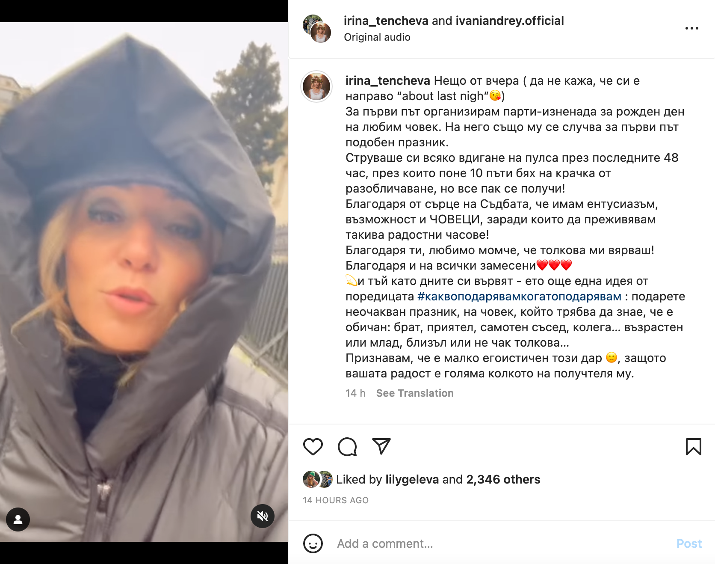
Task: Open comments via the speech bubble icon
Action: click(347, 447)
